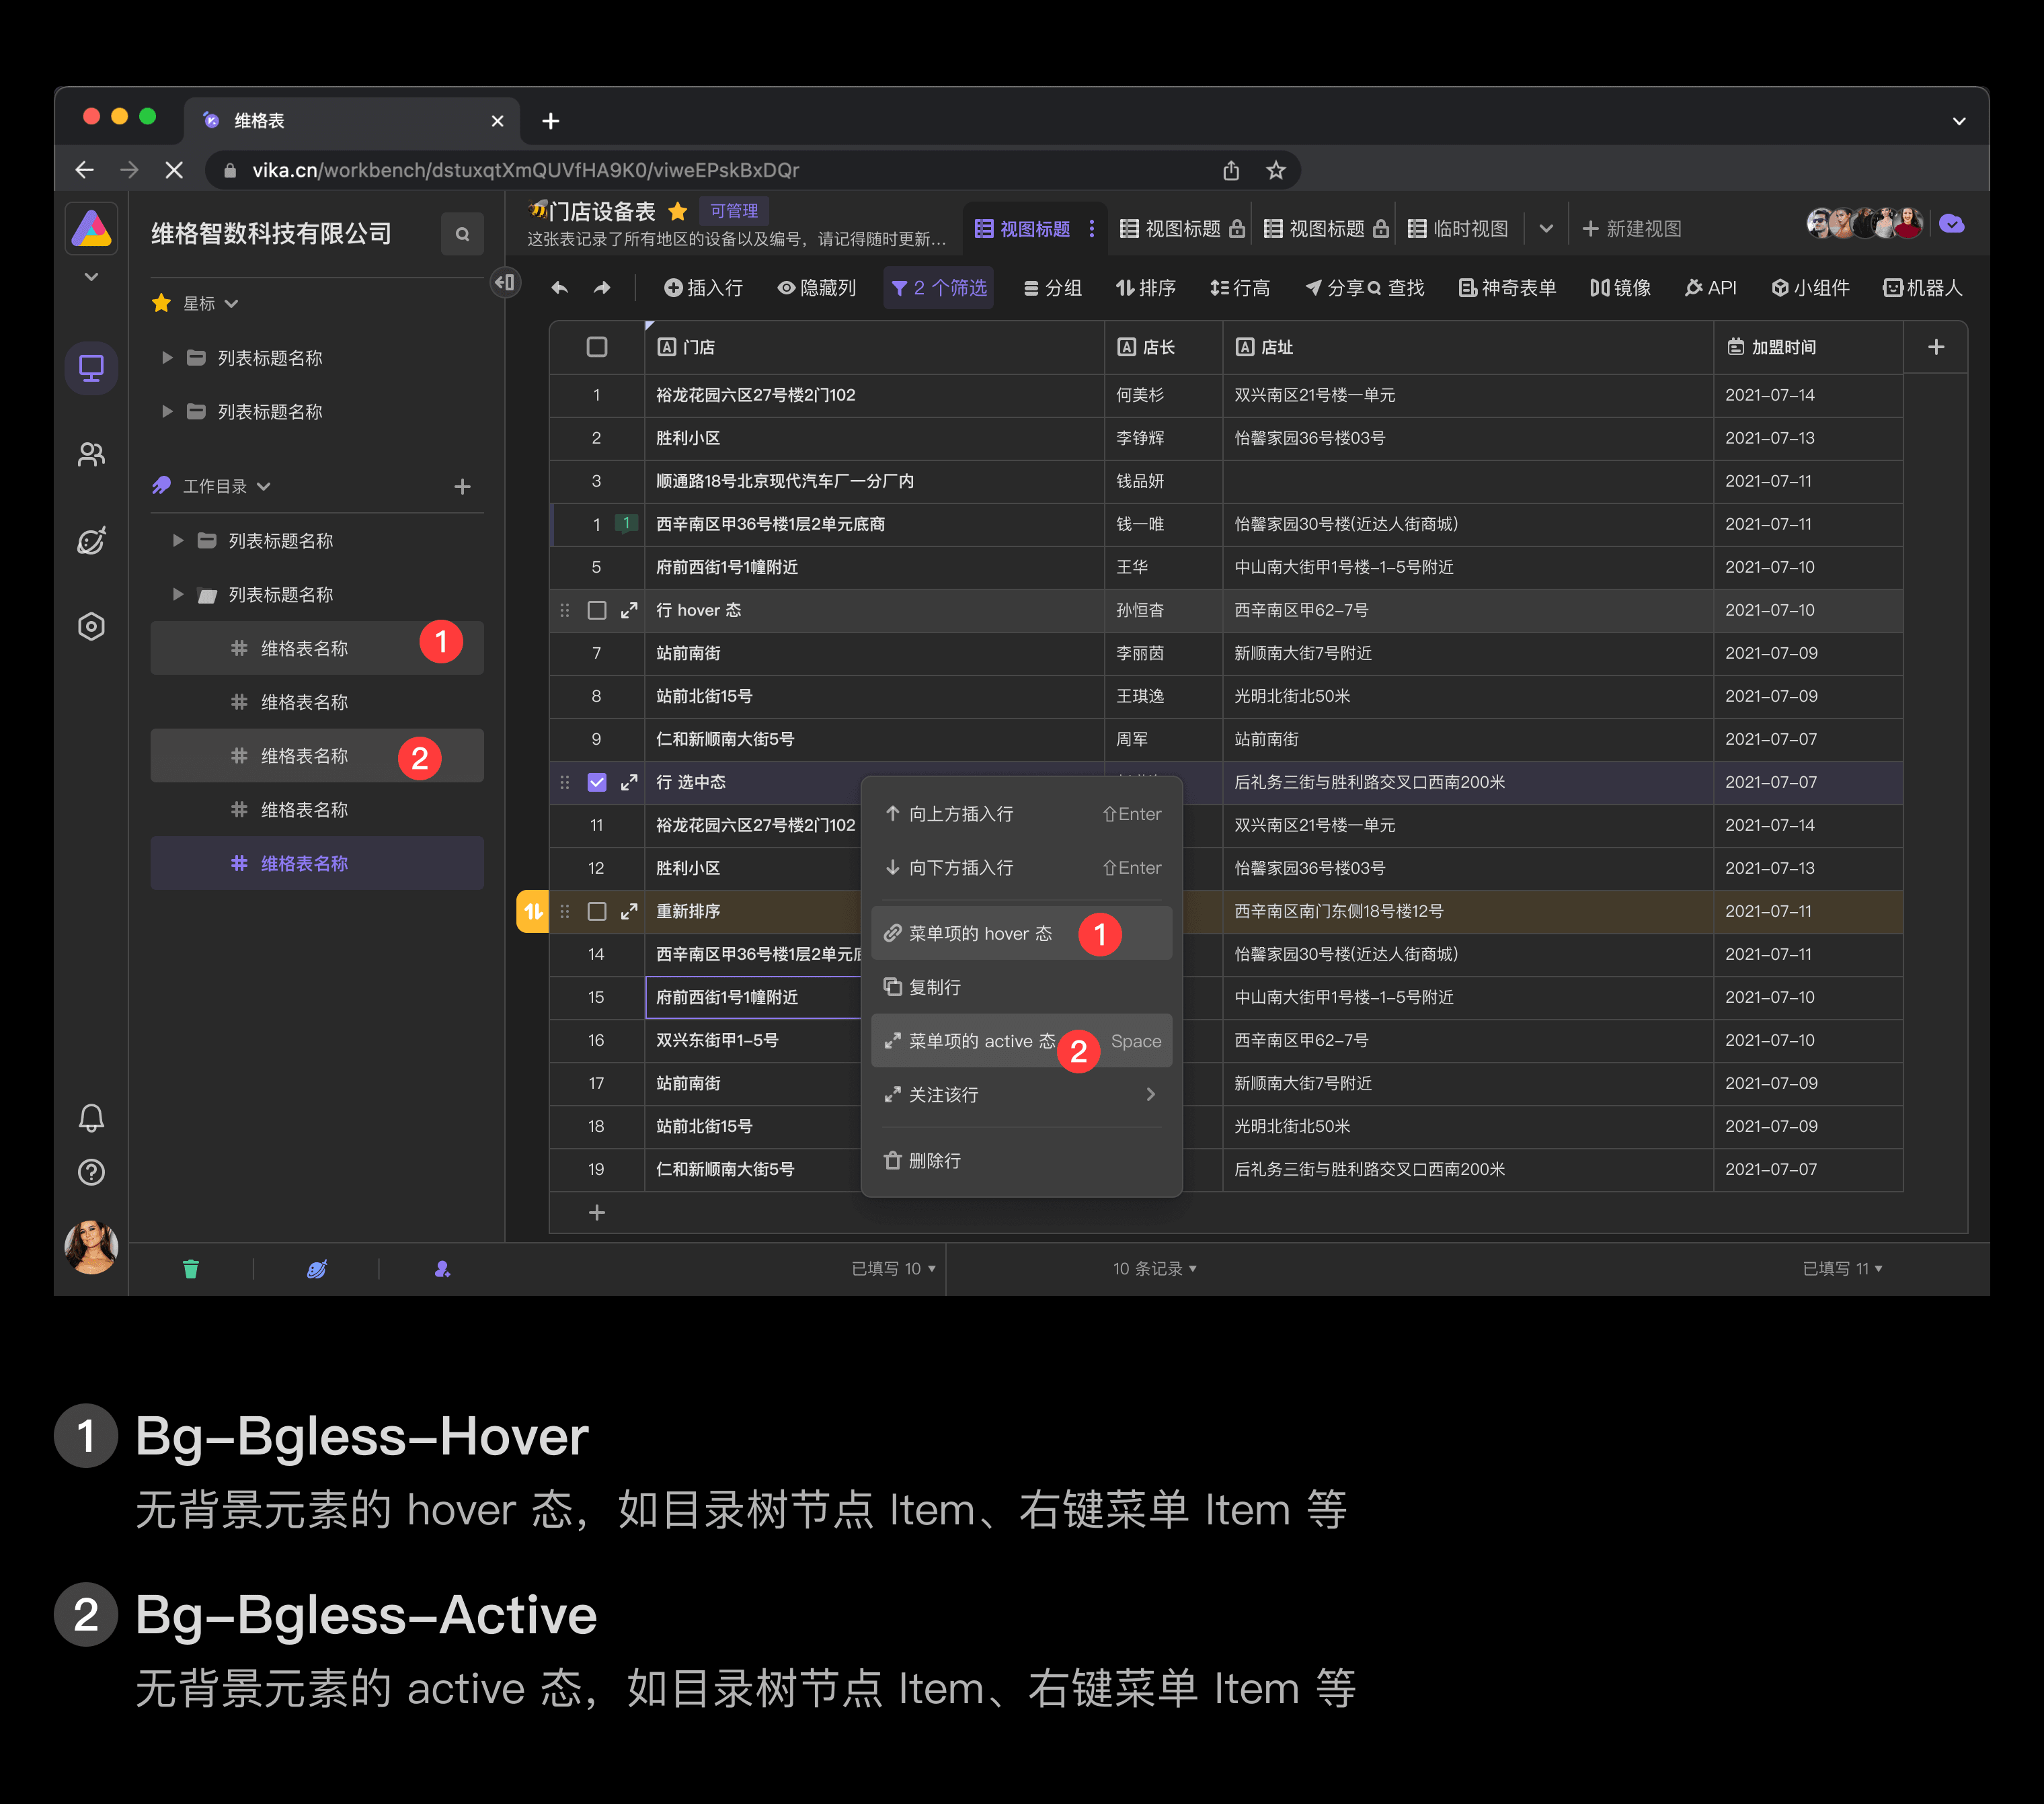Click the 分组 group button

(1053, 288)
